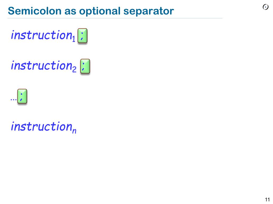Click the word optional in the title
The image size is (273, 204).
click(100, 11)
